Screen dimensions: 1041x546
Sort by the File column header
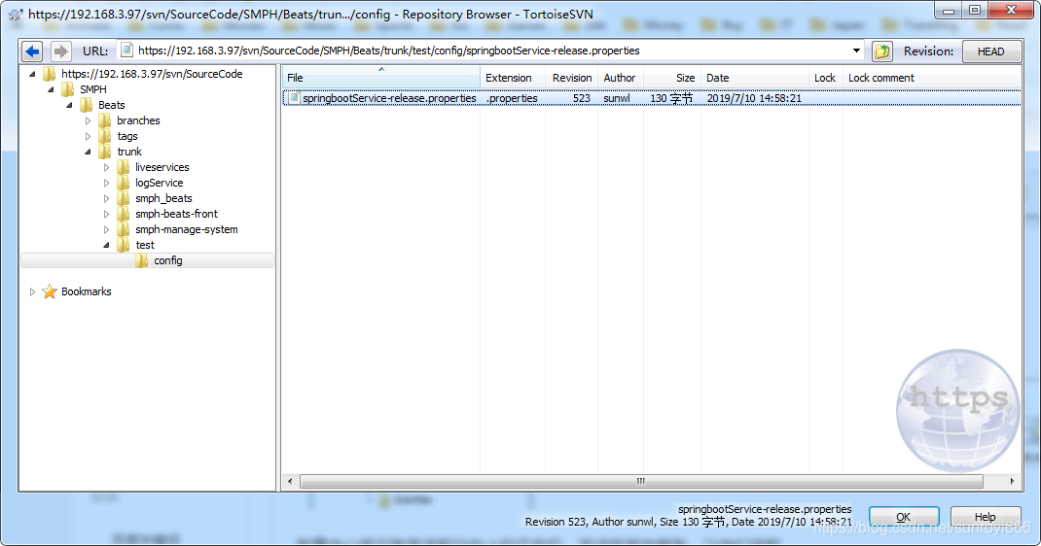tap(380, 78)
